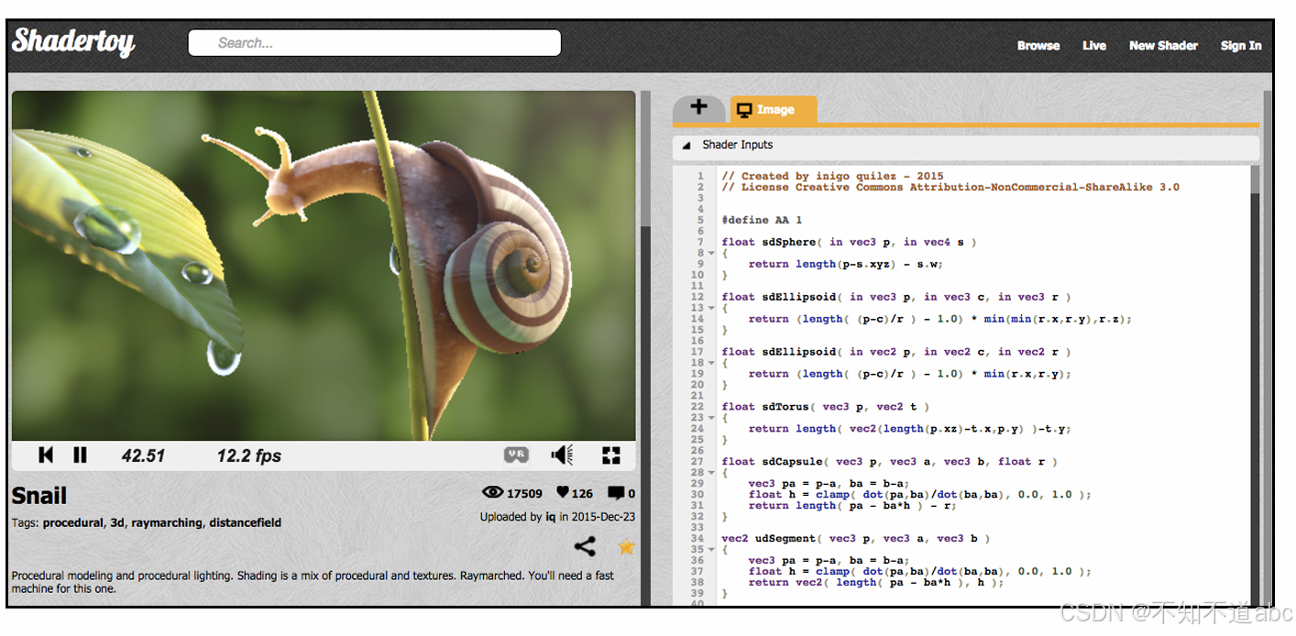Click the '#define AA 1' line

(x=762, y=220)
